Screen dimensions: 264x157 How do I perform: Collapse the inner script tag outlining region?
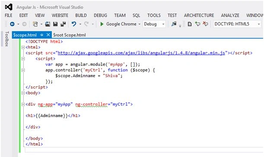click(x=23, y=59)
